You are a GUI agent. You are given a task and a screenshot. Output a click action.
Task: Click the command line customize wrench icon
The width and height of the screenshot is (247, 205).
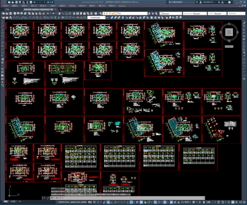(48, 198)
